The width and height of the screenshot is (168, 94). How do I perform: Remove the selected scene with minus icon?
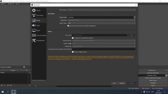4,85
